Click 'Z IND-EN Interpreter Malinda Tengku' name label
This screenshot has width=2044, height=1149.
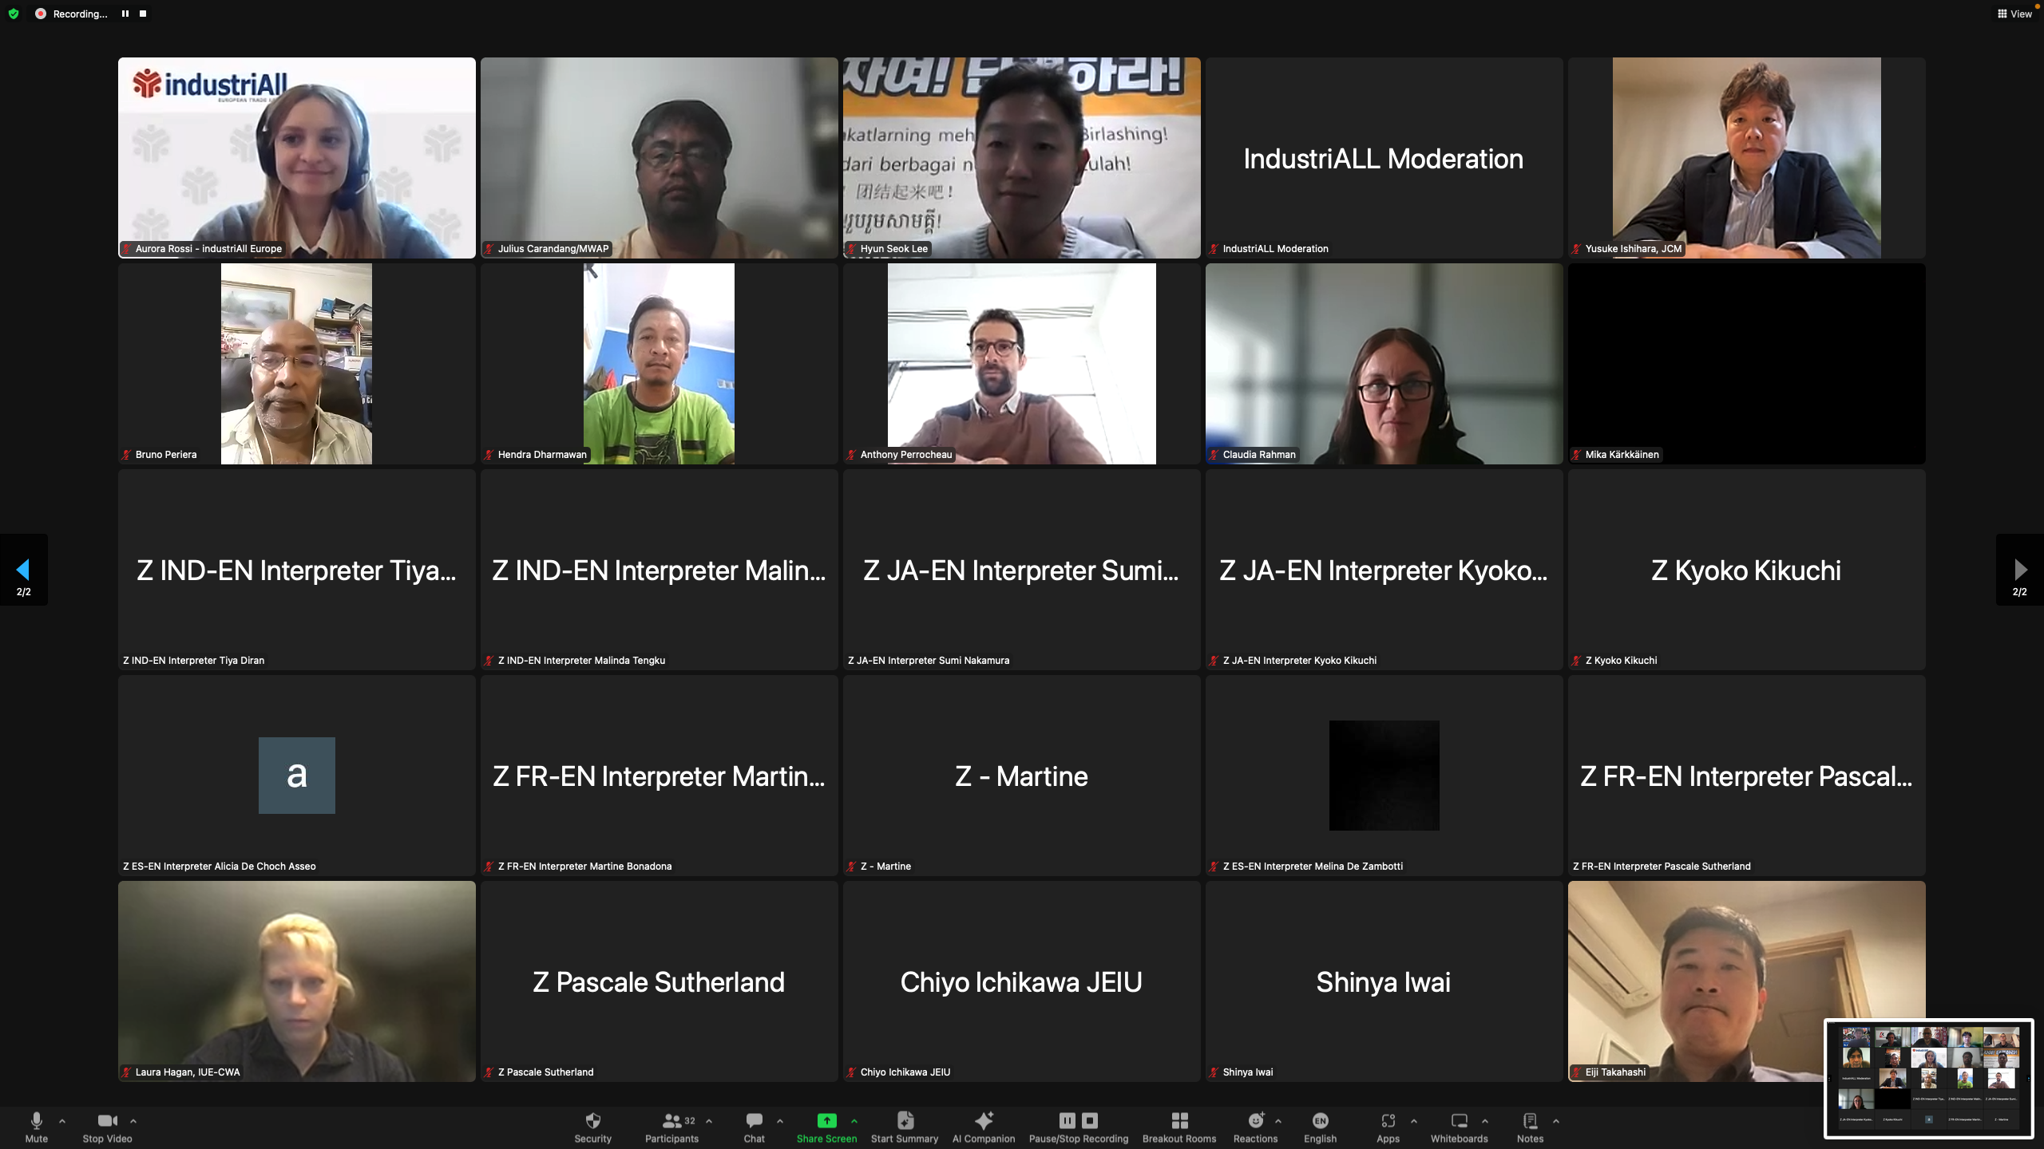[581, 661]
